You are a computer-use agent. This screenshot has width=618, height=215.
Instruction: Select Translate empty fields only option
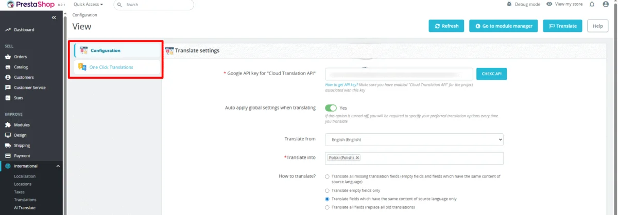click(327, 190)
